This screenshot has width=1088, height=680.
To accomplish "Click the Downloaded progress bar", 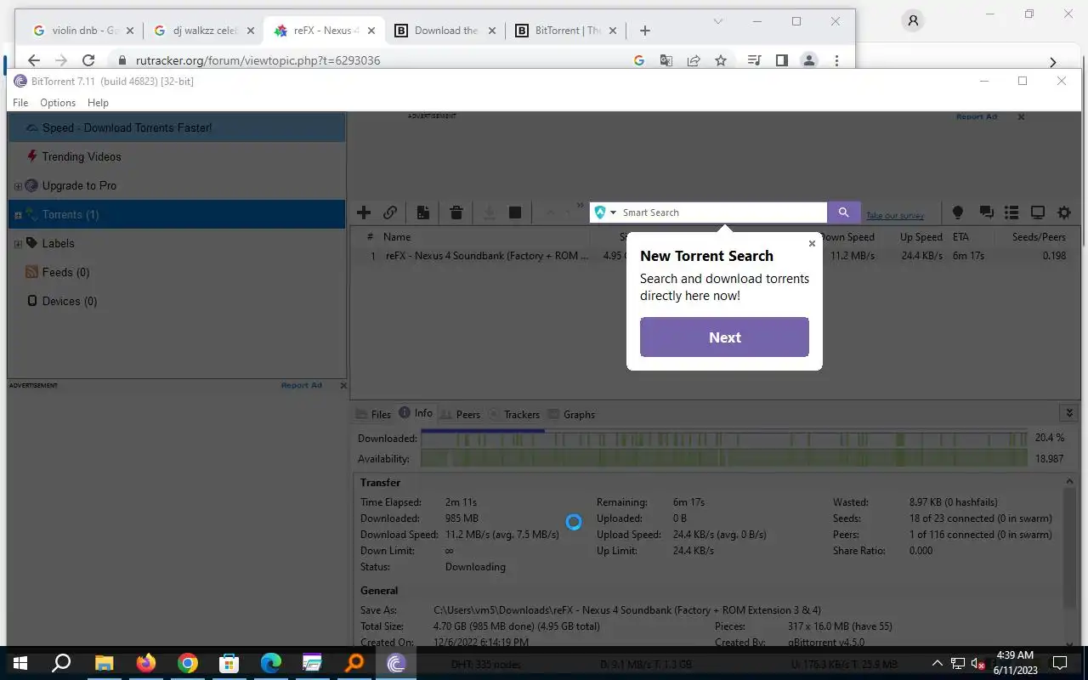I will click(x=724, y=439).
